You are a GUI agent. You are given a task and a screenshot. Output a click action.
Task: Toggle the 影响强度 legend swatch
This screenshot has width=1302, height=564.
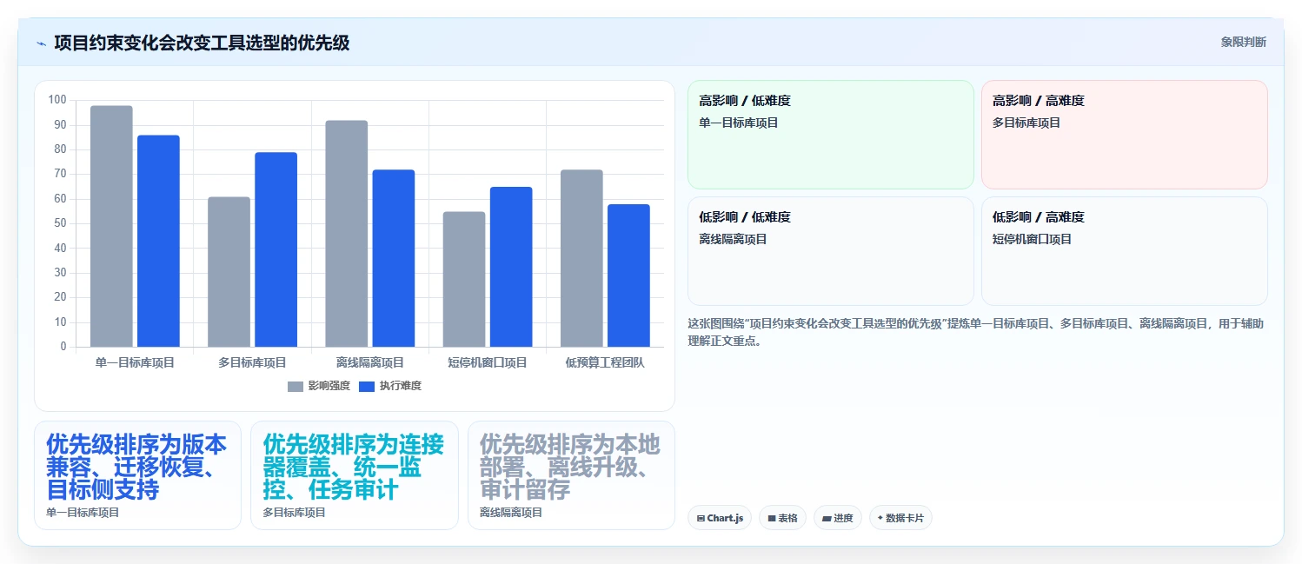pyautogui.click(x=296, y=386)
